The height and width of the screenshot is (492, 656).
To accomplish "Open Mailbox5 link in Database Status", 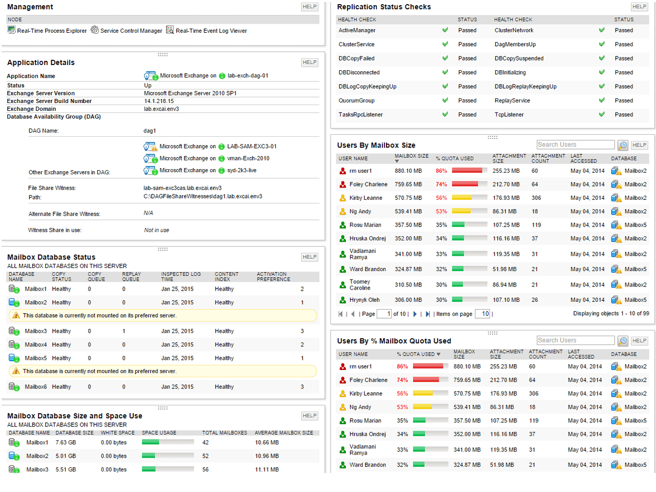I will [36, 358].
